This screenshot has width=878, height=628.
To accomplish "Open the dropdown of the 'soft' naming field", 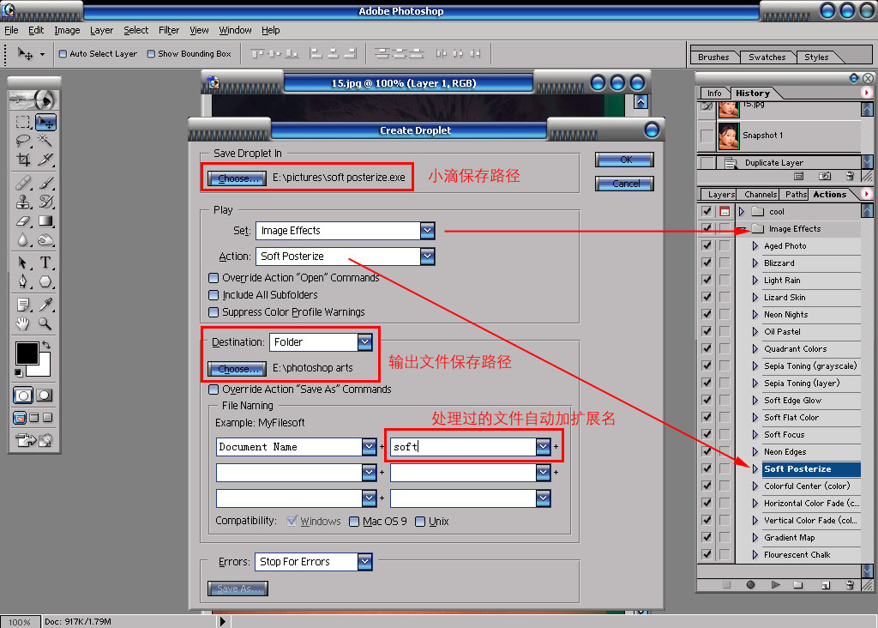I will 543,447.
